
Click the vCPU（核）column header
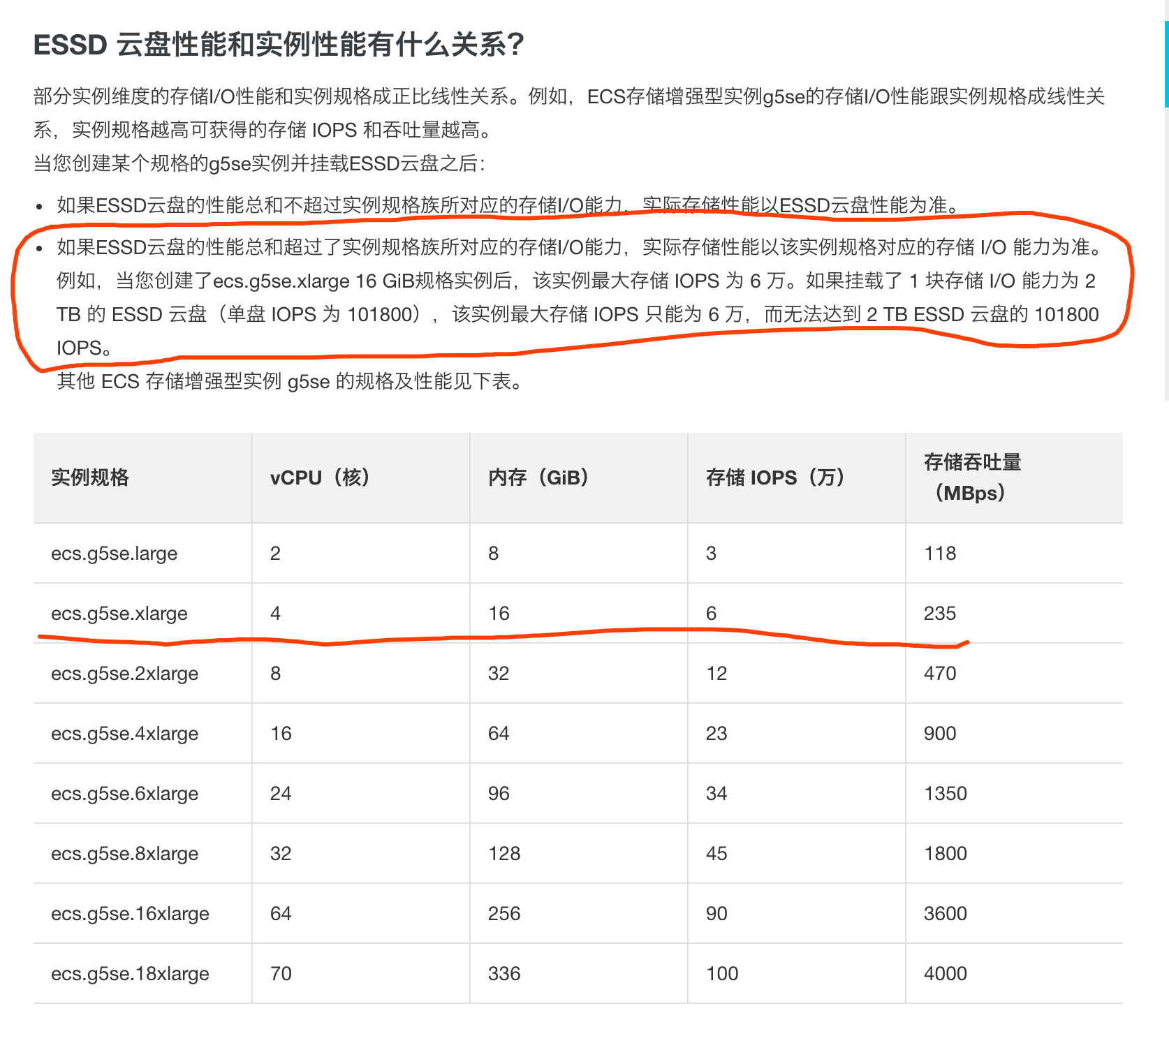[x=319, y=478]
